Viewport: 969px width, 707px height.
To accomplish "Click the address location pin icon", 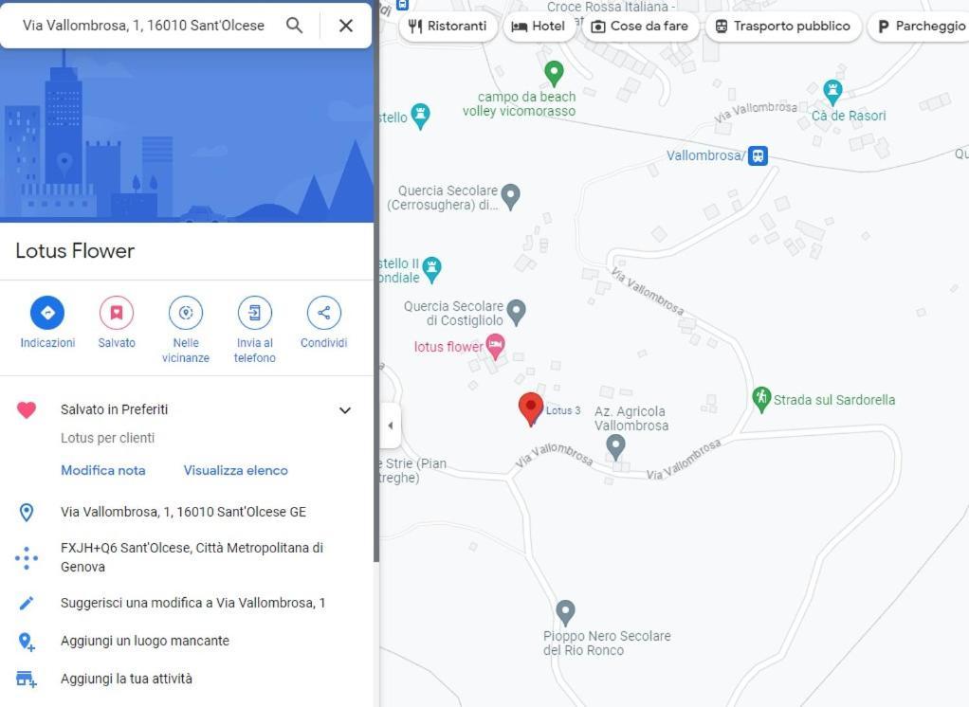I will [26, 512].
